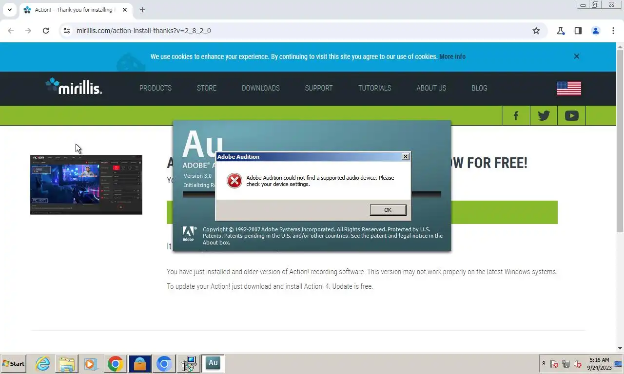View site information icon in address bar
The width and height of the screenshot is (624, 374).
[67, 31]
